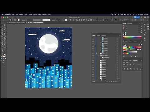Open the Effect menu
Image resolution: width=150 pixels, height=112 pixels.
click(x=35, y=15)
